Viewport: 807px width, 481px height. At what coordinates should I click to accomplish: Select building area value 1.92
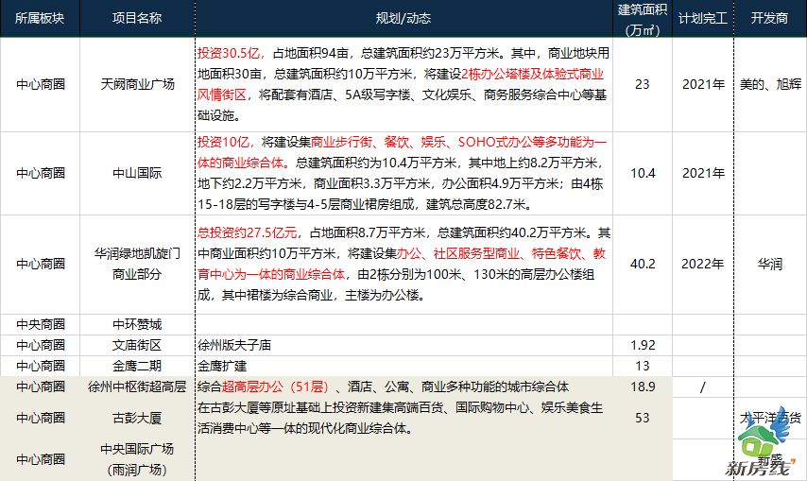(x=643, y=345)
